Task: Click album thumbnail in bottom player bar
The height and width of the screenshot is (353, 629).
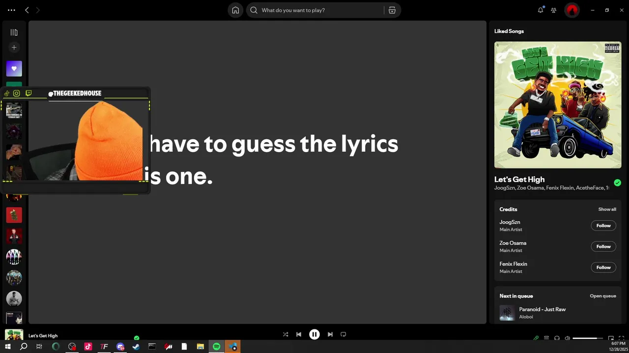Action: pyautogui.click(x=14, y=335)
